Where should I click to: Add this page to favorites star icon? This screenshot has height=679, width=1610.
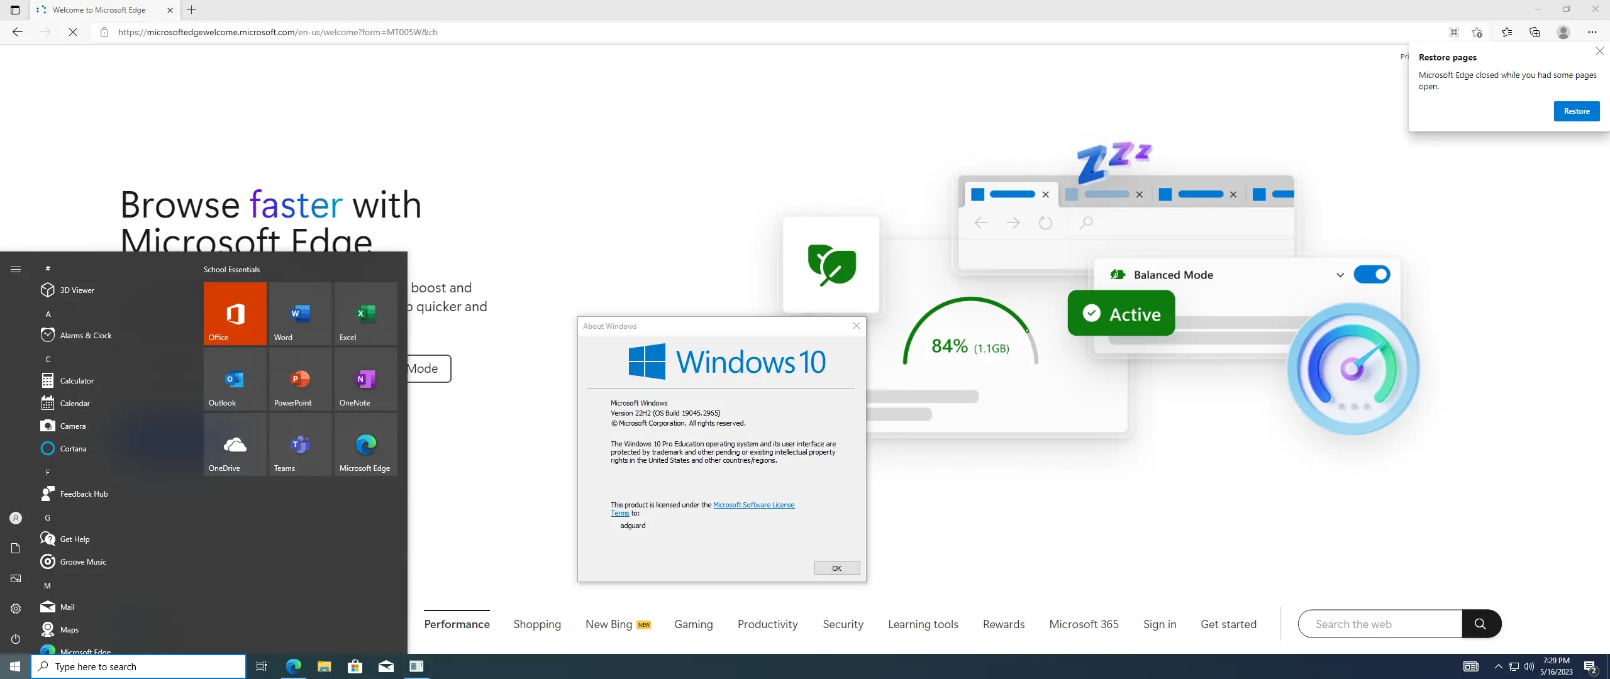click(x=1477, y=32)
